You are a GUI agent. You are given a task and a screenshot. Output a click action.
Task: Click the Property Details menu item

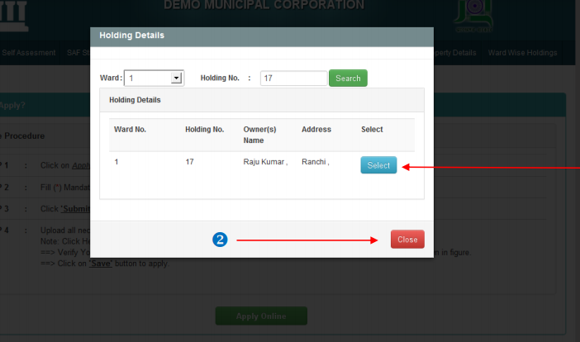click(455, 53)
